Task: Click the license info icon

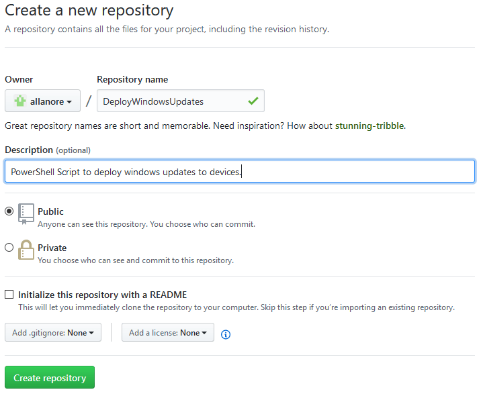Action: 226,334
